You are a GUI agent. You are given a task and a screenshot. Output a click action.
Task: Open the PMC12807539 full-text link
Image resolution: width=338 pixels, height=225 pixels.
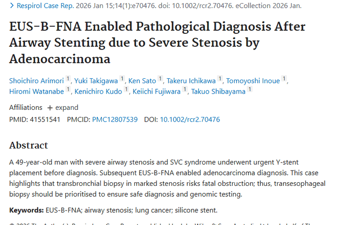[x=115, y=119]
